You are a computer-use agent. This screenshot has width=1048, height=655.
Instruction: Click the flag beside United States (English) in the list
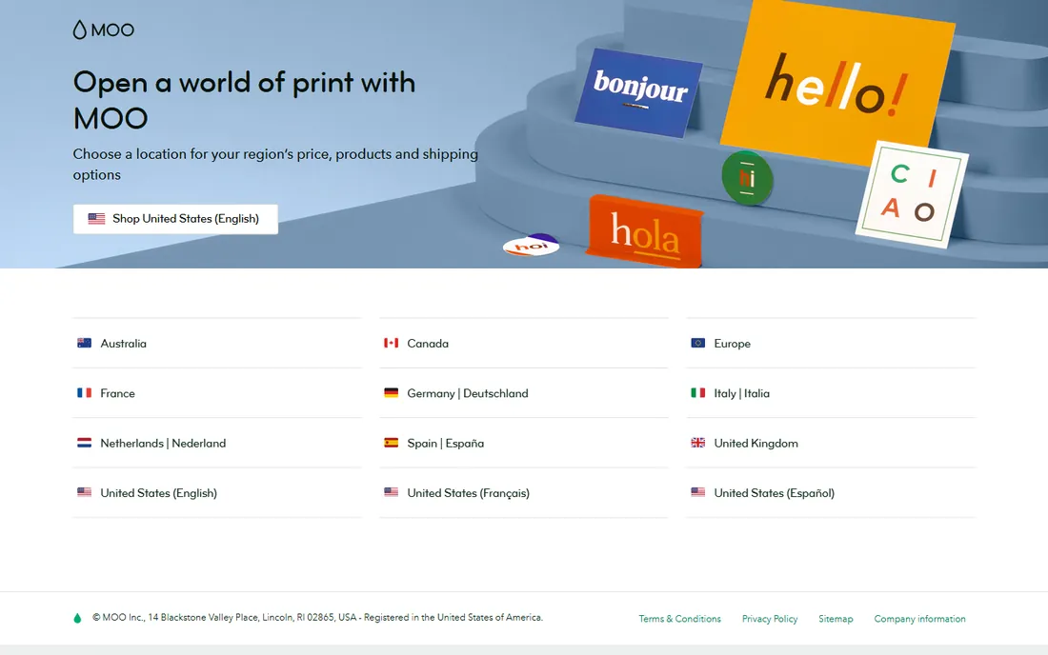pos(84,493)
